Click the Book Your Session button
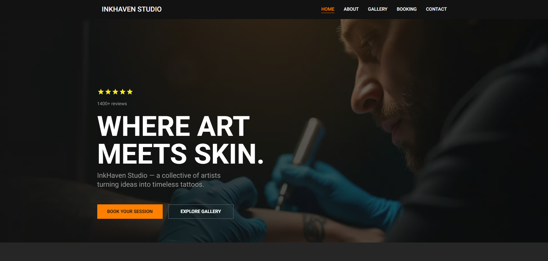This screenshot has width=548, height=261. 130,212
